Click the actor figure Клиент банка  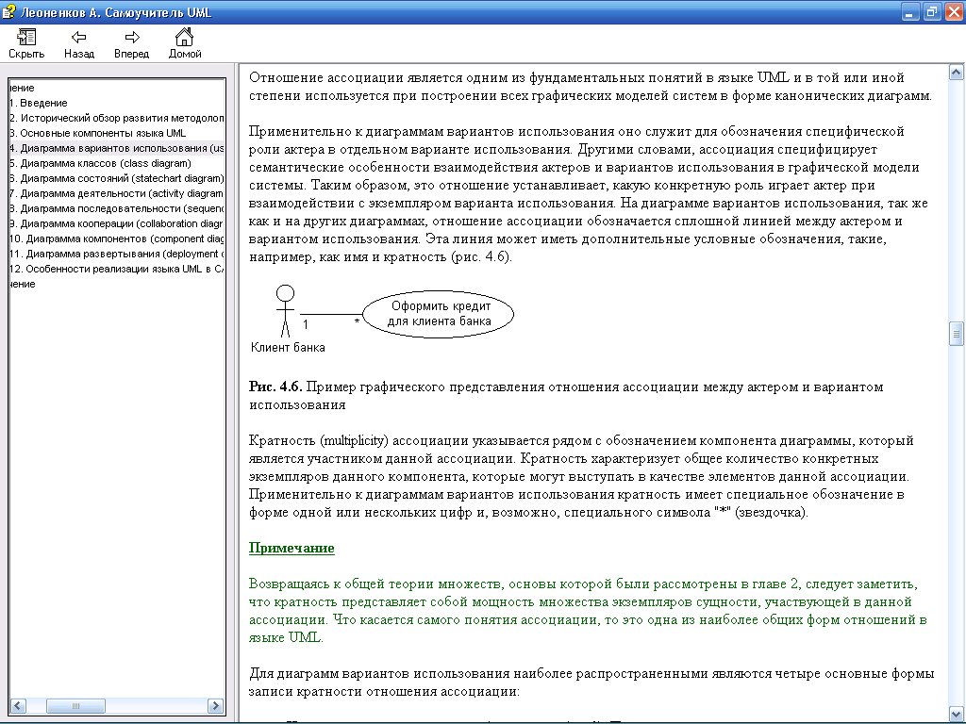285,311
